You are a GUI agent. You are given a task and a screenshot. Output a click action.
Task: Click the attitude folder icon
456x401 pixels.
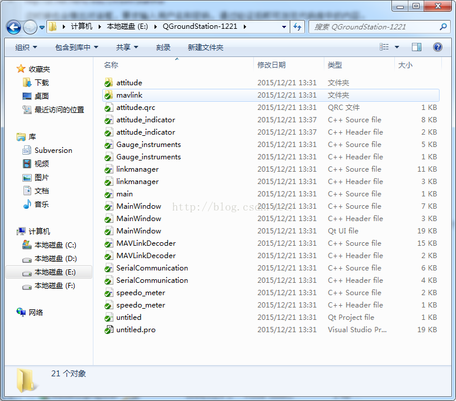(x=109, y=83)
